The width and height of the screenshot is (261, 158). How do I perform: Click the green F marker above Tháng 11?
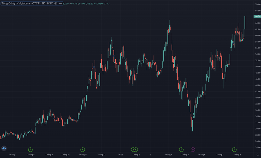(83, 149)
